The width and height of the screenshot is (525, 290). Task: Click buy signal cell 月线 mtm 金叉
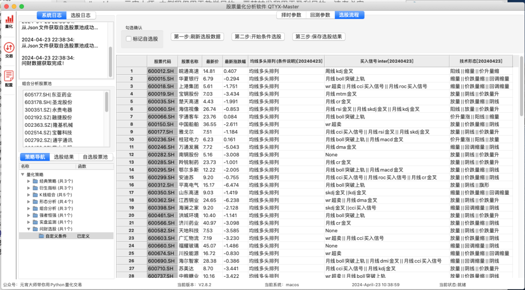pos(387,94)
